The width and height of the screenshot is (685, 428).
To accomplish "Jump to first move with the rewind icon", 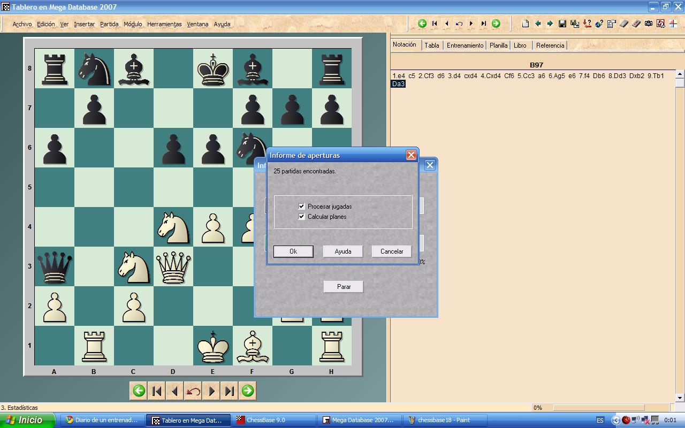I will [435, 24].
